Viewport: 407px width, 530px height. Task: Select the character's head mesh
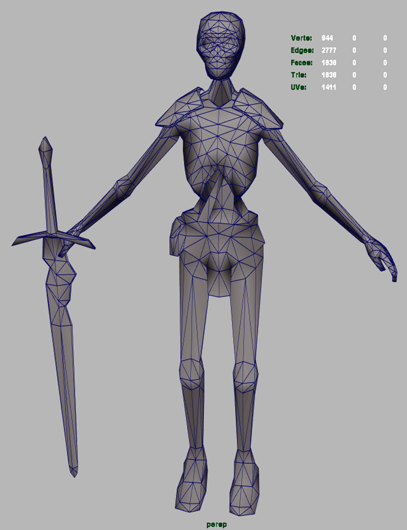pos(221,44)
